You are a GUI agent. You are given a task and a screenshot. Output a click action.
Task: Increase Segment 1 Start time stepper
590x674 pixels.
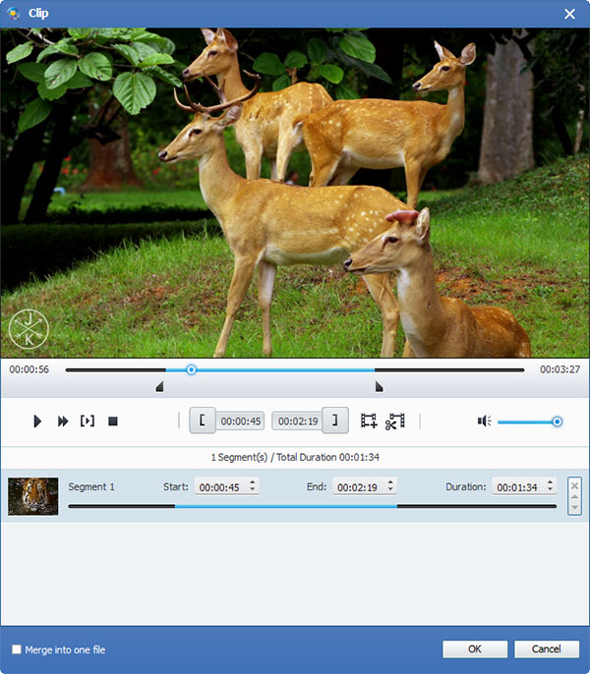253,482
